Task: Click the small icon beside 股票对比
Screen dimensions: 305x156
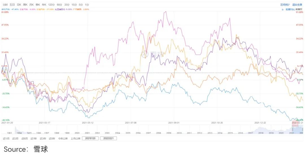Action: [282, 9]
